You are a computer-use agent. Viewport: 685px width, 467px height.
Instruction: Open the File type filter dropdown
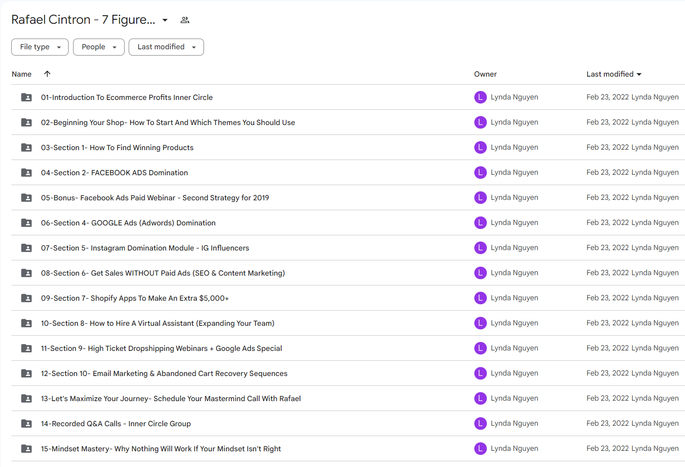pyautogui.click(x=40, y=47)
